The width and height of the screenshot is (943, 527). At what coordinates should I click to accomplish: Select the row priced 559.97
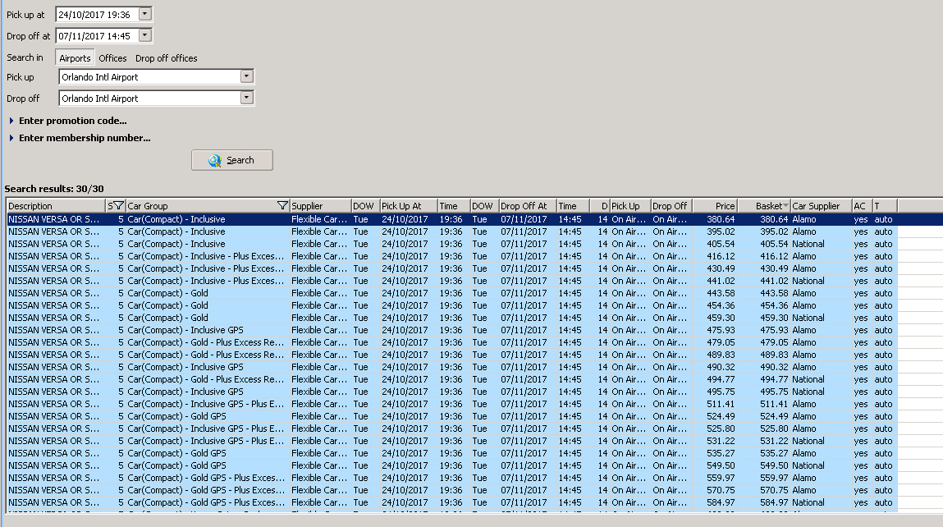click(x=451, y=479)
